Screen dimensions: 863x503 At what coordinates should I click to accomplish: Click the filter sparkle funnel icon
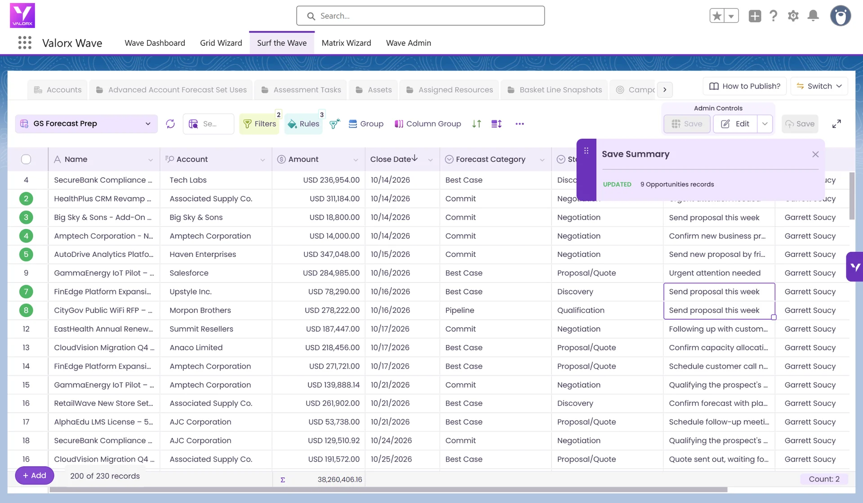[335, 124]
